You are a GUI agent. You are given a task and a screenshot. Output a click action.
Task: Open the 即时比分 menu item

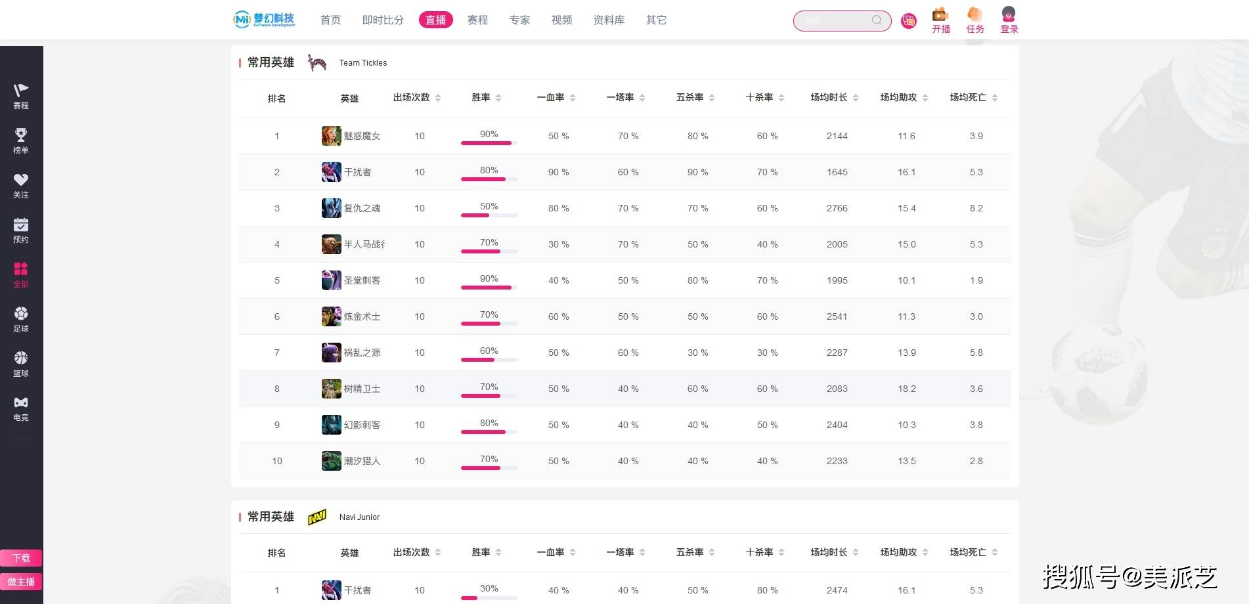click(383, 20)
